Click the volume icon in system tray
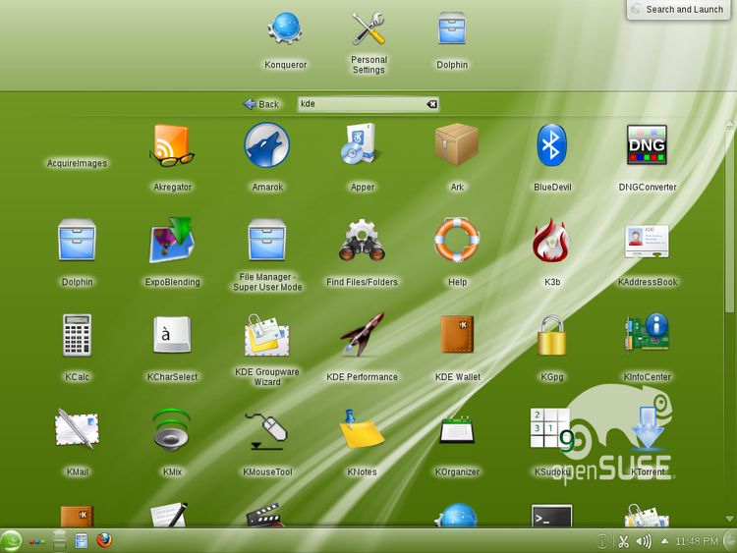This screenshot has width=737, height=553. (x=644, y=541)
